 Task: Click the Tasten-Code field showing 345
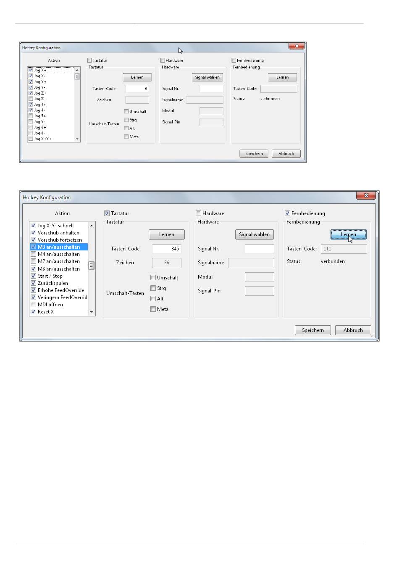coord(166,249)
